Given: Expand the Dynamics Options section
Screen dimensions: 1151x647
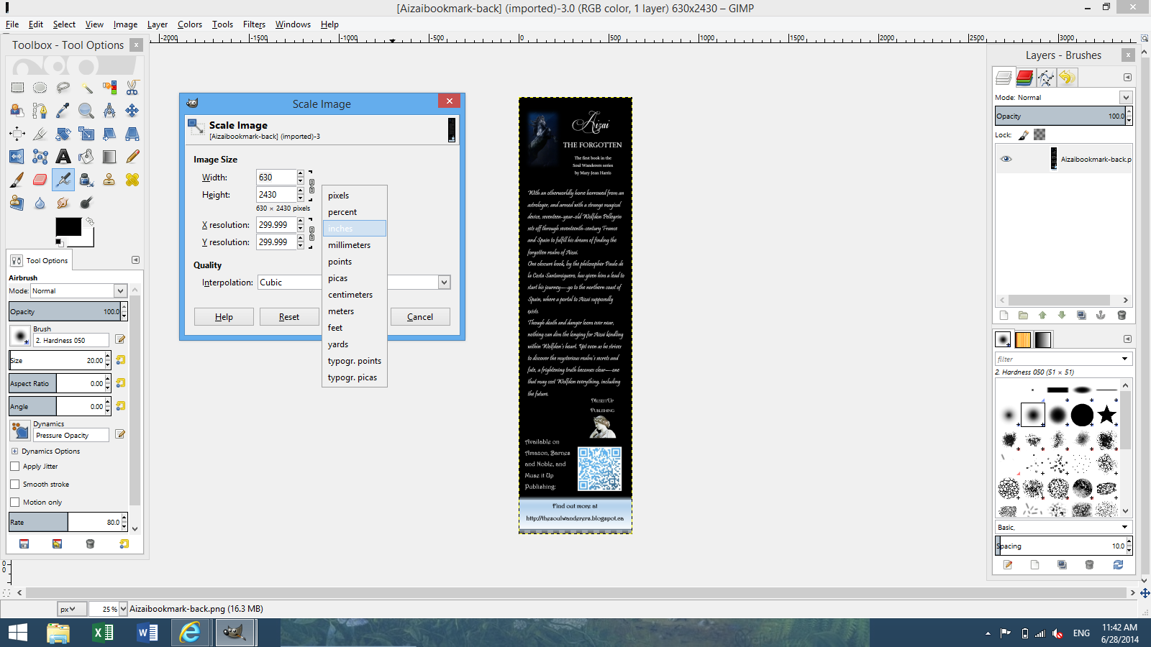Looking at the screenshot, I should point(14,451).
